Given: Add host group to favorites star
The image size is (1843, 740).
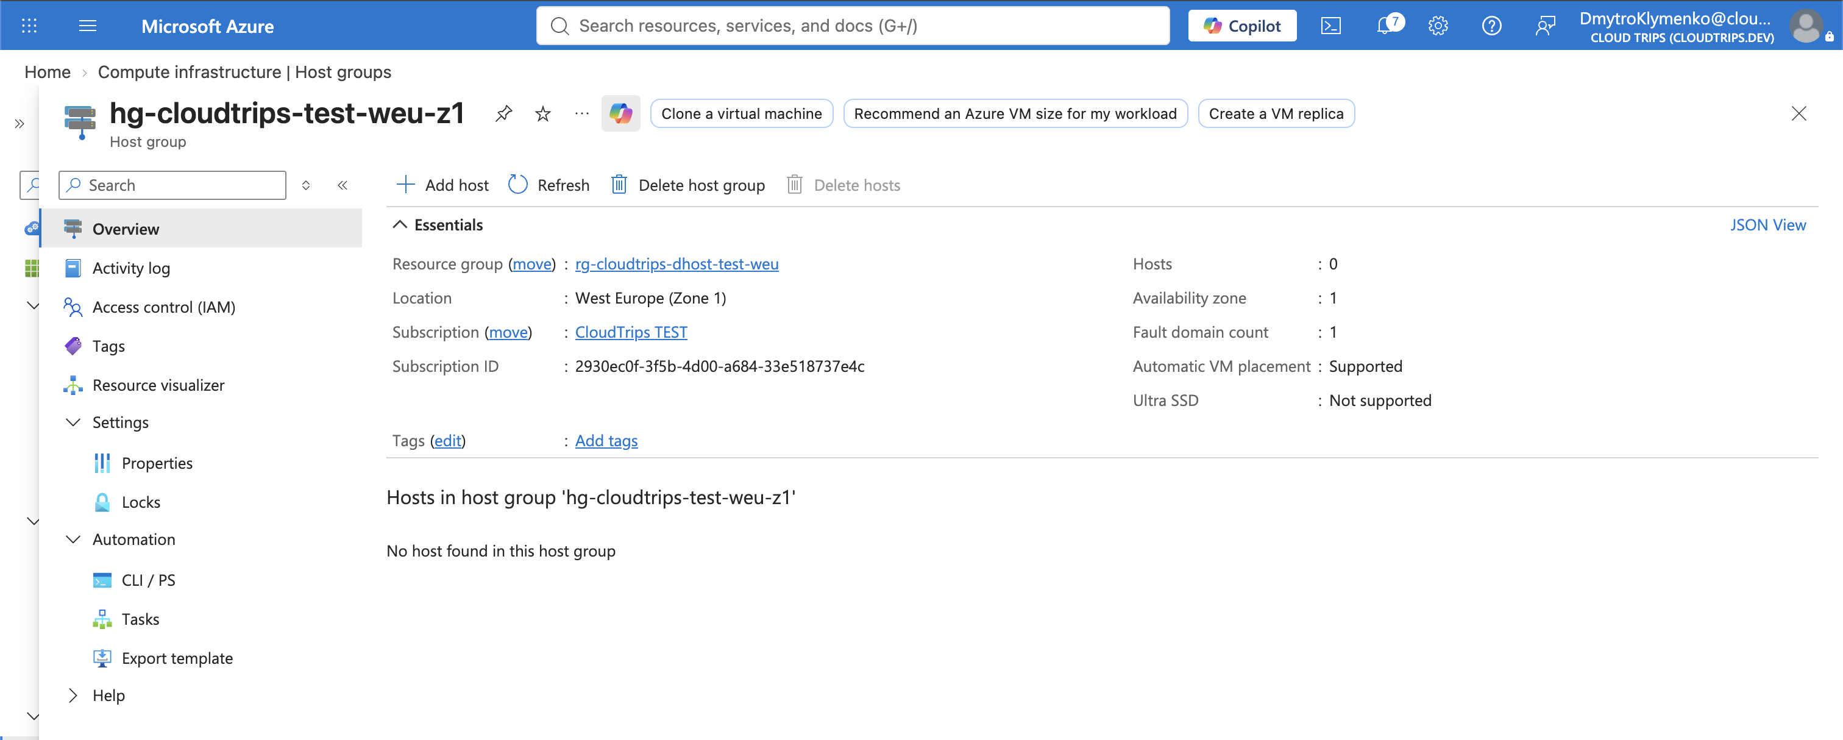Looking at the screenshot, I should (x=543, y=113).
